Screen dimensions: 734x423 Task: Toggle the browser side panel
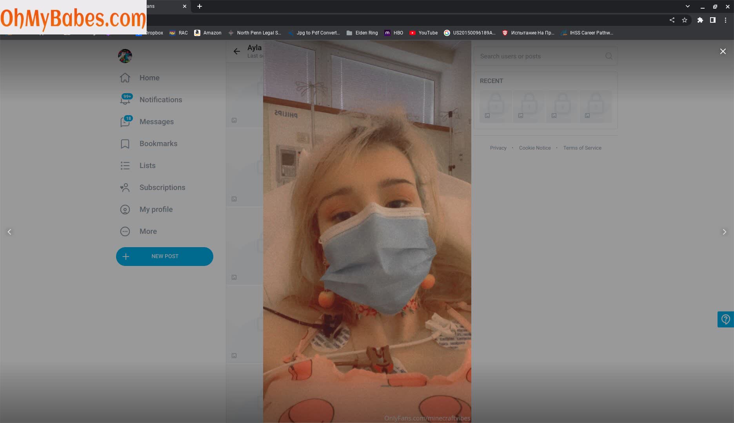click(x=713, y=20)
